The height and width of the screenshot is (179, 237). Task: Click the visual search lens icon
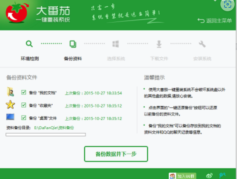pos(228,5)
